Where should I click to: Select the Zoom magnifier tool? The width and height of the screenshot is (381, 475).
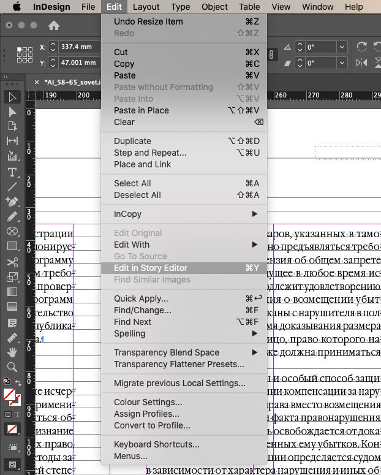(12, 367)
